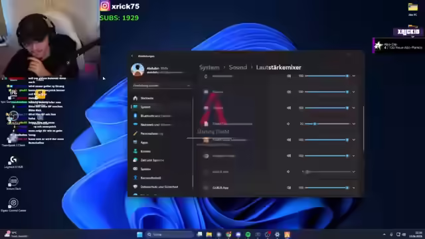Go to Sound in the breadcrumb

click(x=238, y=68)
